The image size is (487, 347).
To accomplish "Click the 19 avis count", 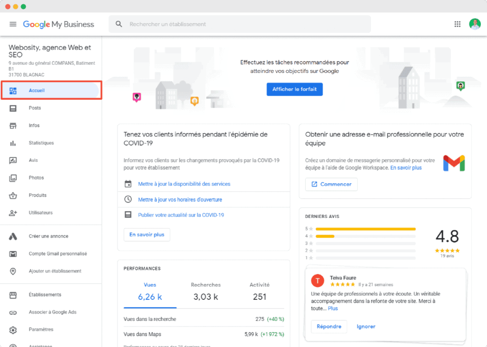I will 447,256.
